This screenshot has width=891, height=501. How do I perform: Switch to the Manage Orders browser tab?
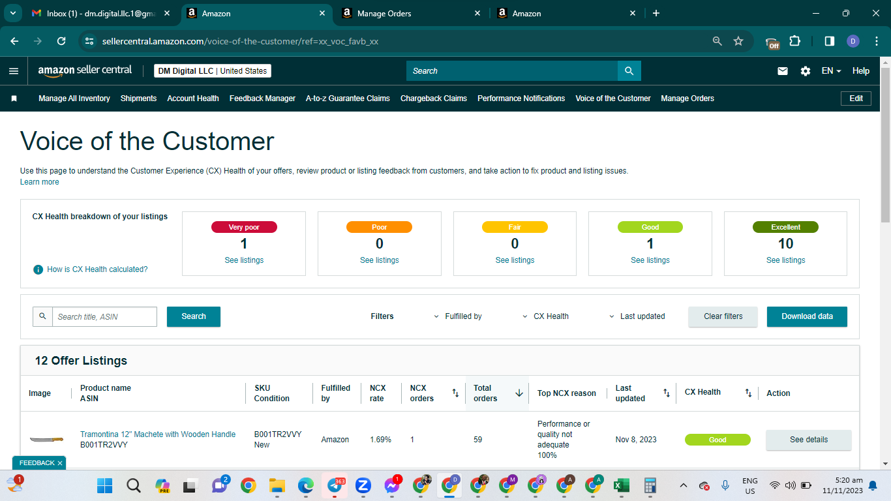pyautogui.click(x=412, y=13)
